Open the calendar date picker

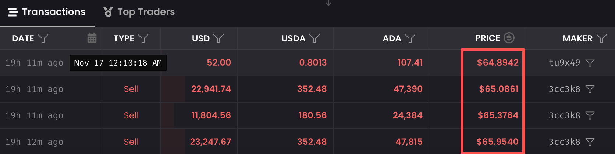point(92,38)
